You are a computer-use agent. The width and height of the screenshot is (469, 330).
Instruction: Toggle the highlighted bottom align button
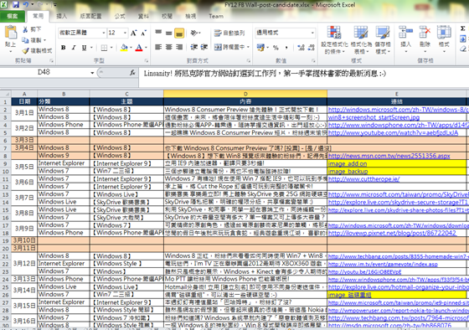179,33
